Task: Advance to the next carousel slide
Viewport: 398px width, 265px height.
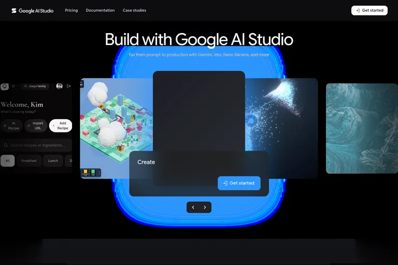Action: [205, 207]
